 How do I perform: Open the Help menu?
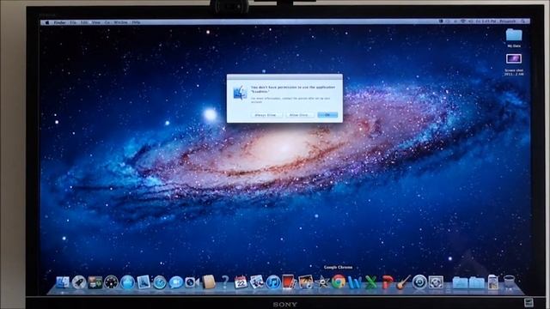click(x=136, y=22)
